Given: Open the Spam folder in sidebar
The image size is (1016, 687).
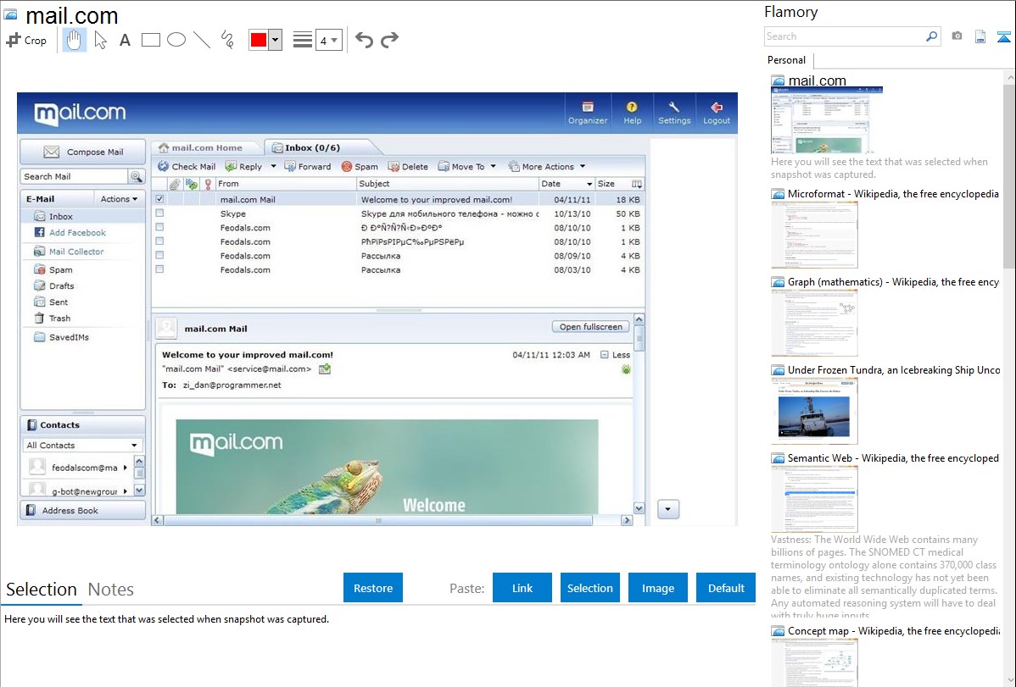Looking at the screenshot, I should coord(60,269).
